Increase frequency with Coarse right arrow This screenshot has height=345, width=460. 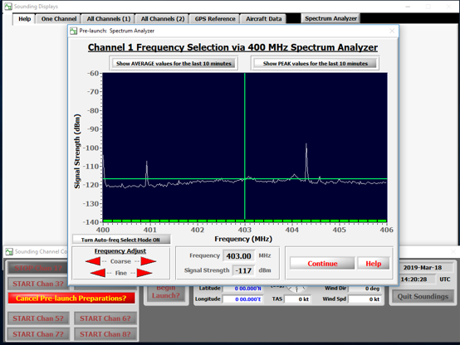tap(149, 261)
